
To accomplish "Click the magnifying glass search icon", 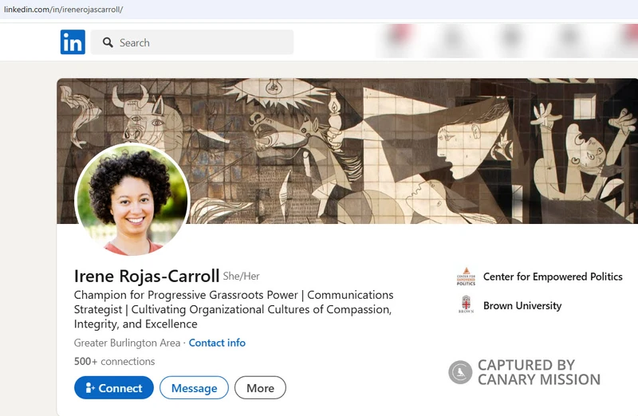I will (x=106, y=42).
